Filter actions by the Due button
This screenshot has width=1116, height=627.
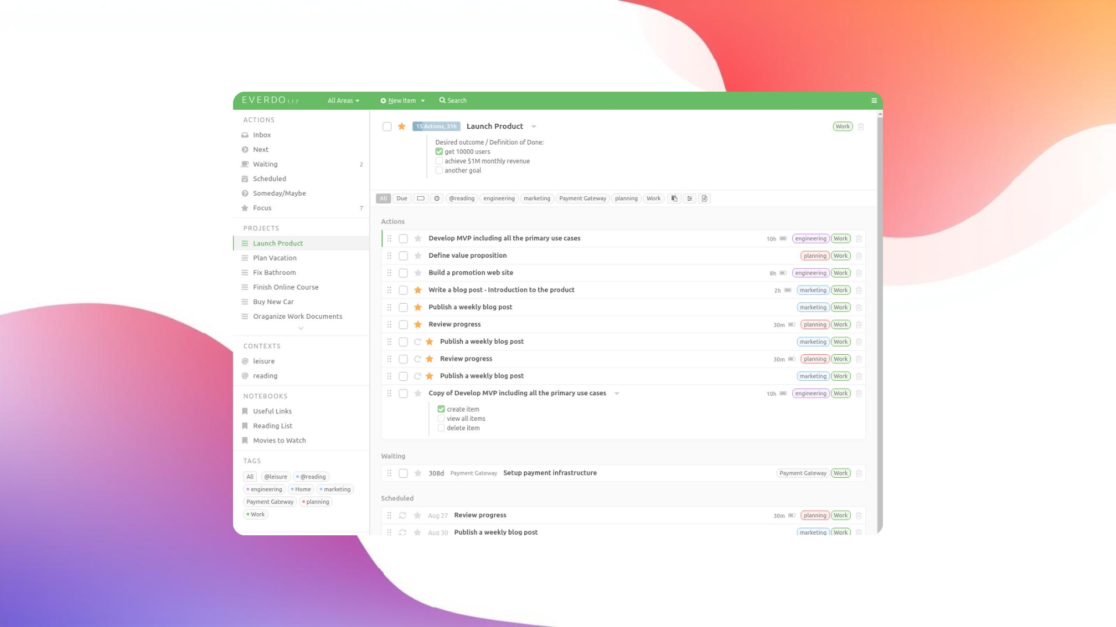[x=402, y=199]
